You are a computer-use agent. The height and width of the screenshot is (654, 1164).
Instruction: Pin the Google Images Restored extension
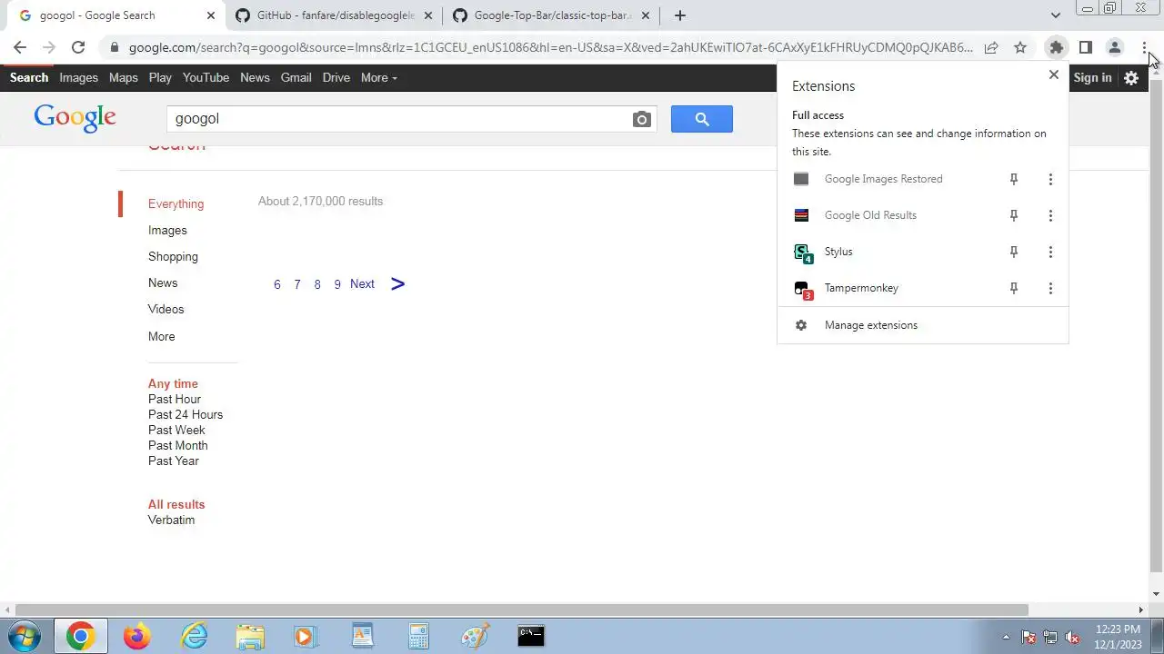coord(1014,179)
